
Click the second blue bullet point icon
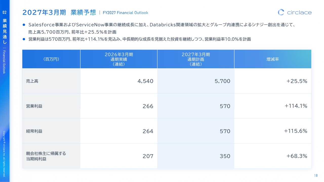click(x=24, y=39)
